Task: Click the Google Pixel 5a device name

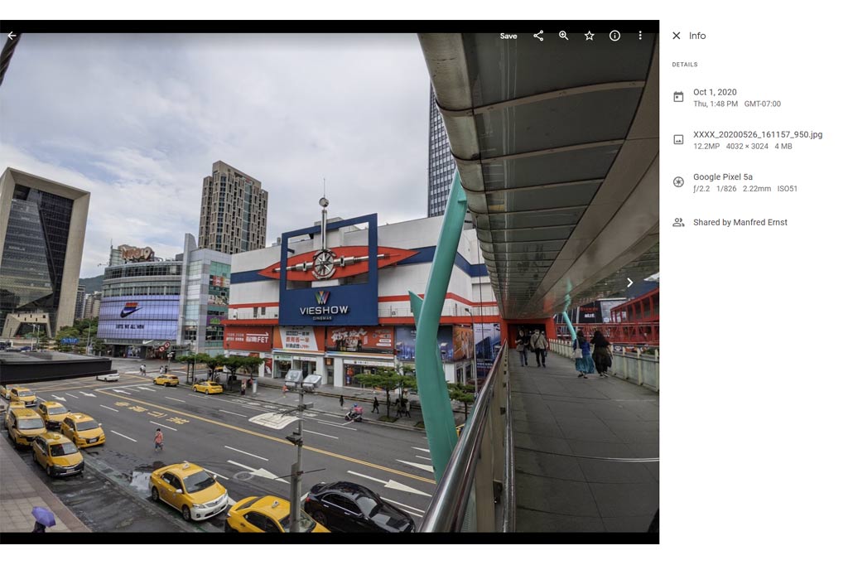Action: tap(722, 177)
